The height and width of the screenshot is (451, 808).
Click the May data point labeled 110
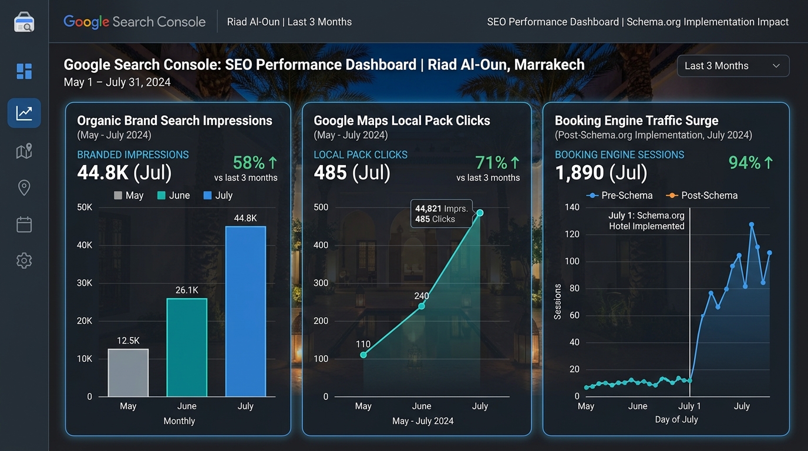coord(363,355)
